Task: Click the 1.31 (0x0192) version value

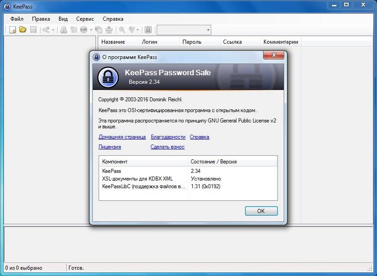Action: [205, 186]
